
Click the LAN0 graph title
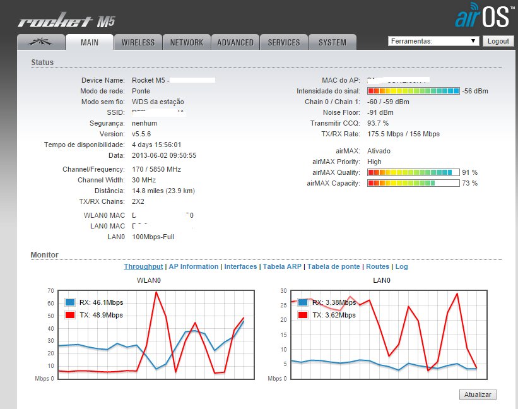coord(382,280)
